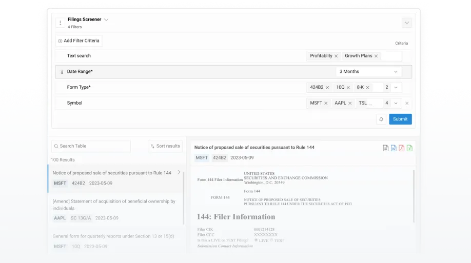The width and height of the screenshot is (471, 263).
Task: Remove the AAPL symbol tag
Action: 350,103
